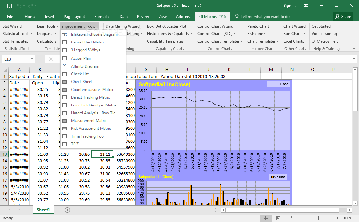Image resolution: width=359 pixels, height=222 pixels.
Task: Click the Countermeasures Matrix icon
Action: [x=65, y=90]
